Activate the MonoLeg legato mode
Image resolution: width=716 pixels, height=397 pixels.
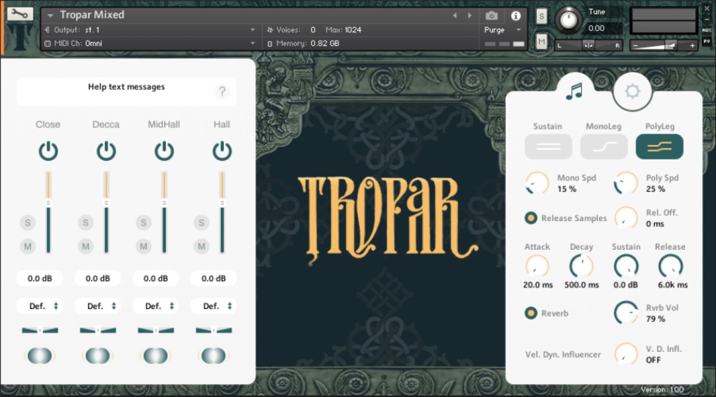(604, 146)
